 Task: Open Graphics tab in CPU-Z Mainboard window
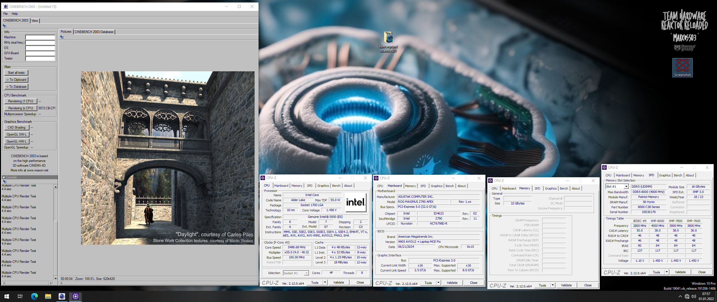pos(436,186)
